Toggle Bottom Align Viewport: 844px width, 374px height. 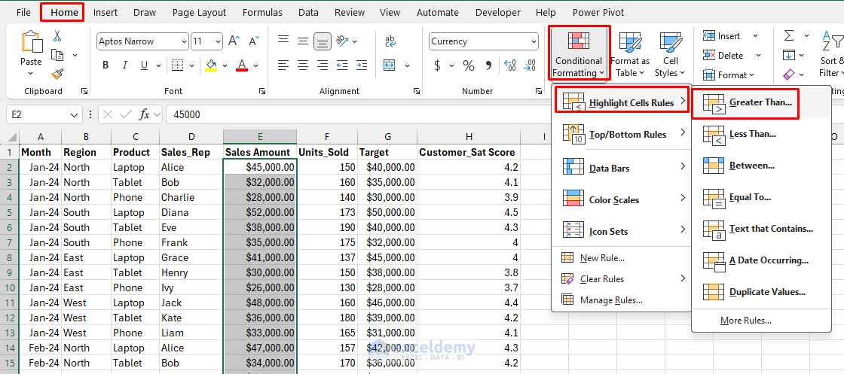[323, 41]
